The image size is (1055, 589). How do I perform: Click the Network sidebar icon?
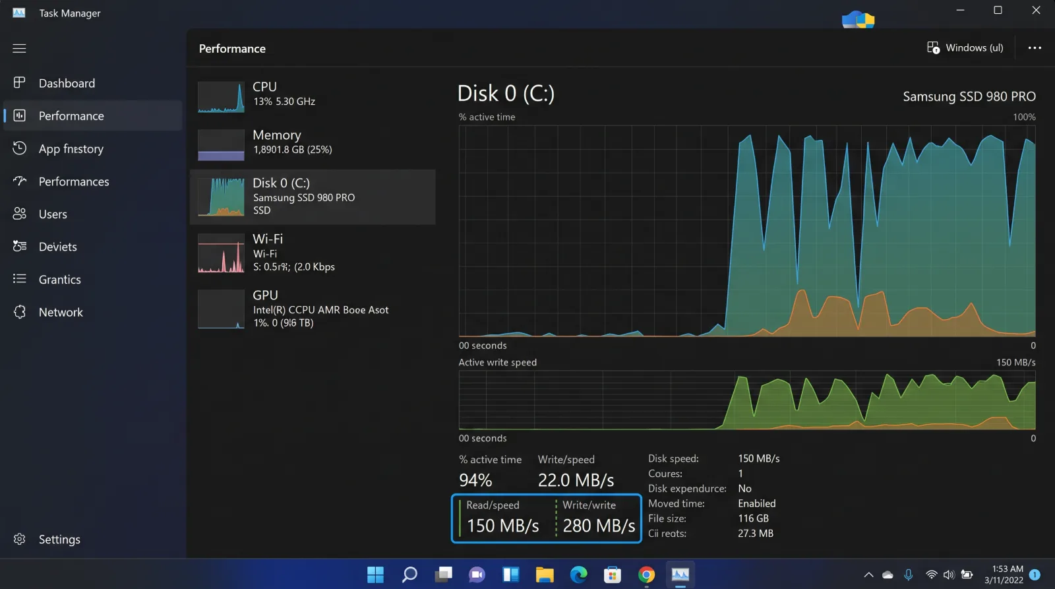pos(20,312)
